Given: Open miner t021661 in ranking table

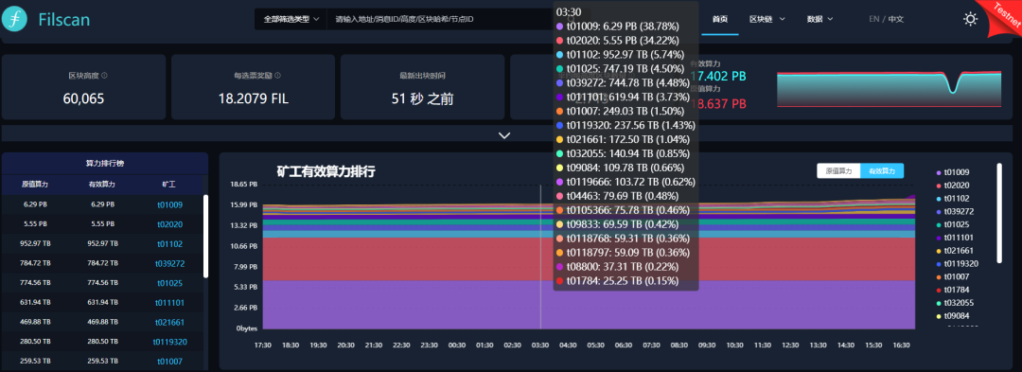Looking at the screenshot, I should tap(169, 322).
